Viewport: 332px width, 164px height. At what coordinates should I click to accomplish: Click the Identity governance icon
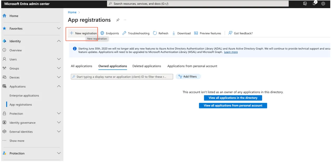pyautogui.click(x=4, y=122)
